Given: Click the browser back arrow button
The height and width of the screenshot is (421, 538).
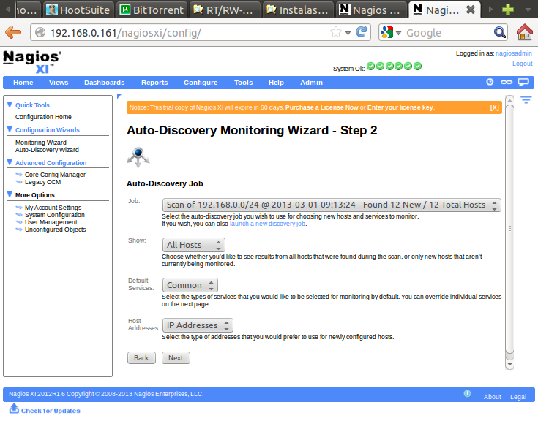Looking at the screenshot, I should point(13,32).
